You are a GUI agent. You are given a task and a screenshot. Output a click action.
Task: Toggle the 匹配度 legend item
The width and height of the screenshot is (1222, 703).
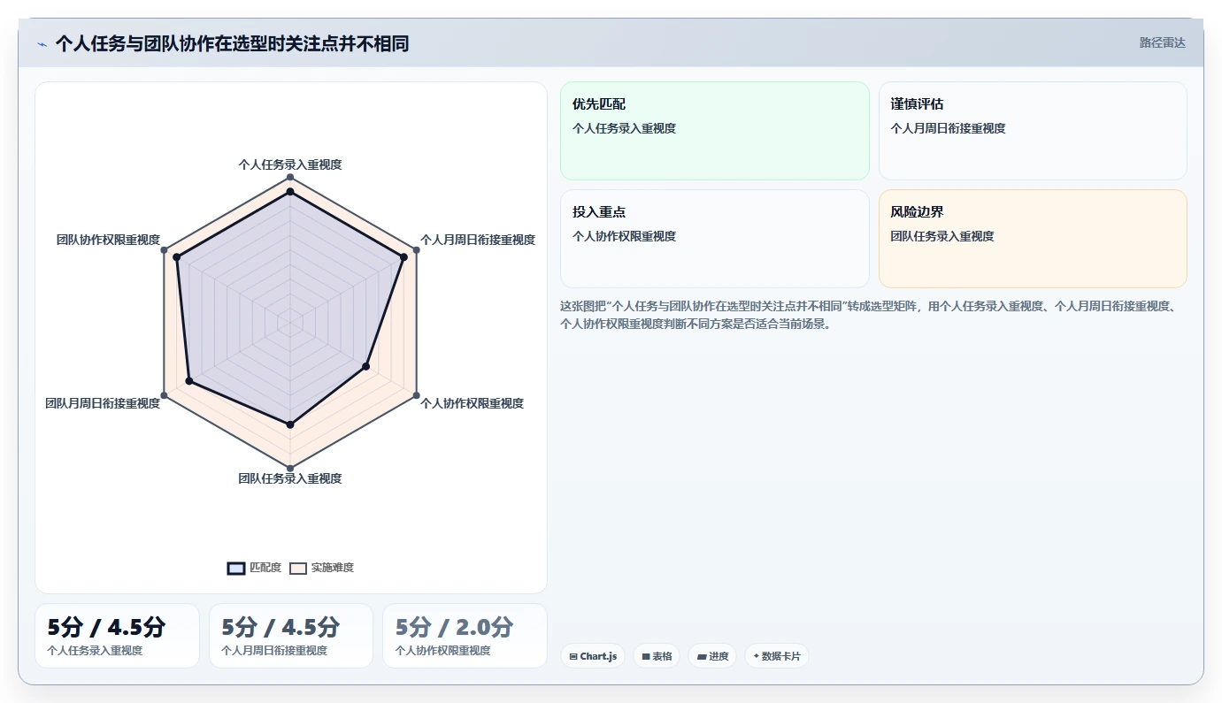pos(255,568)
